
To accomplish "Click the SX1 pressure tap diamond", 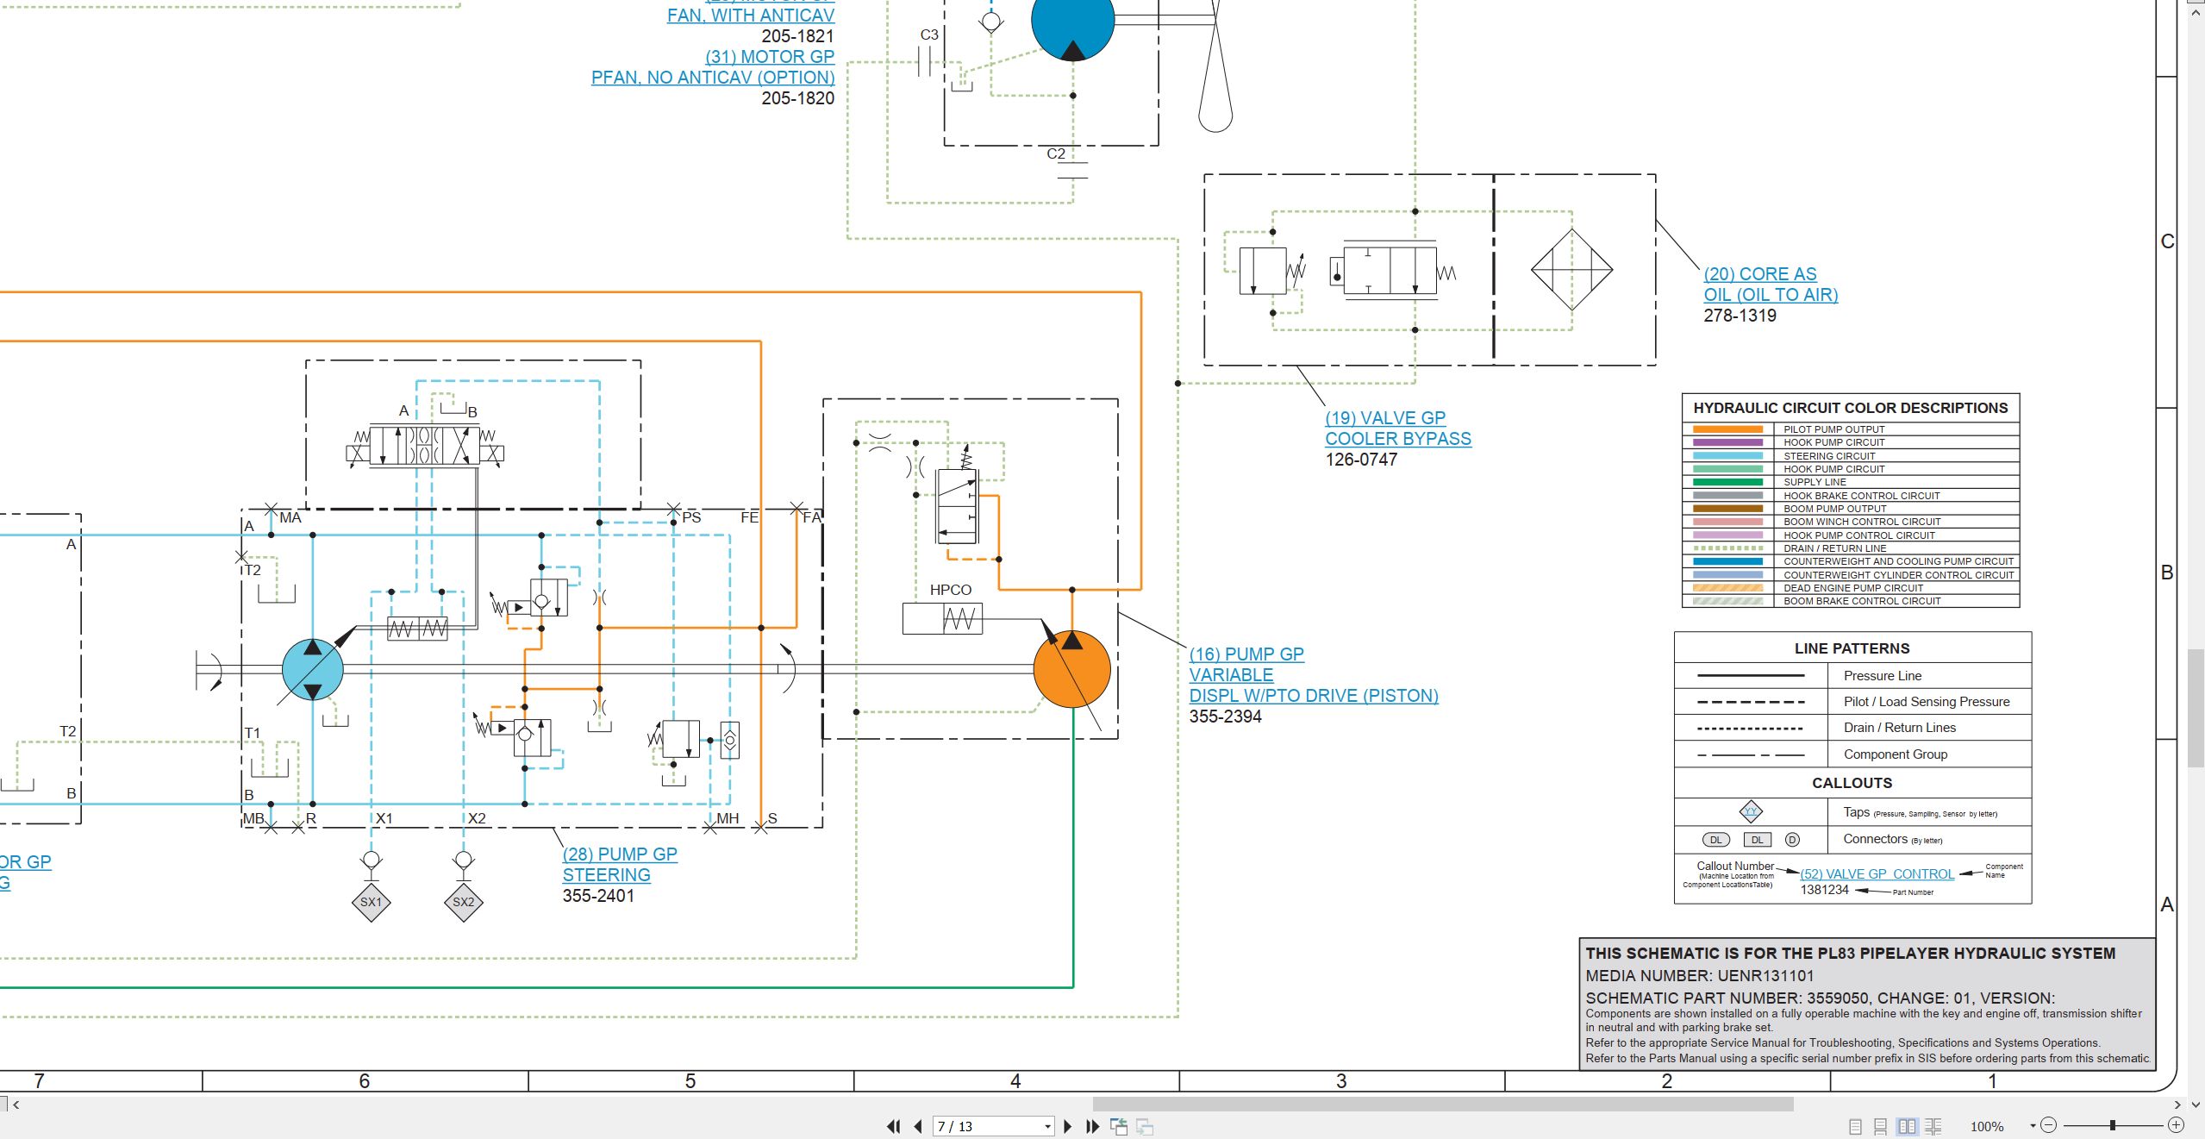I will pyautogui.click(x=371, y=903).
